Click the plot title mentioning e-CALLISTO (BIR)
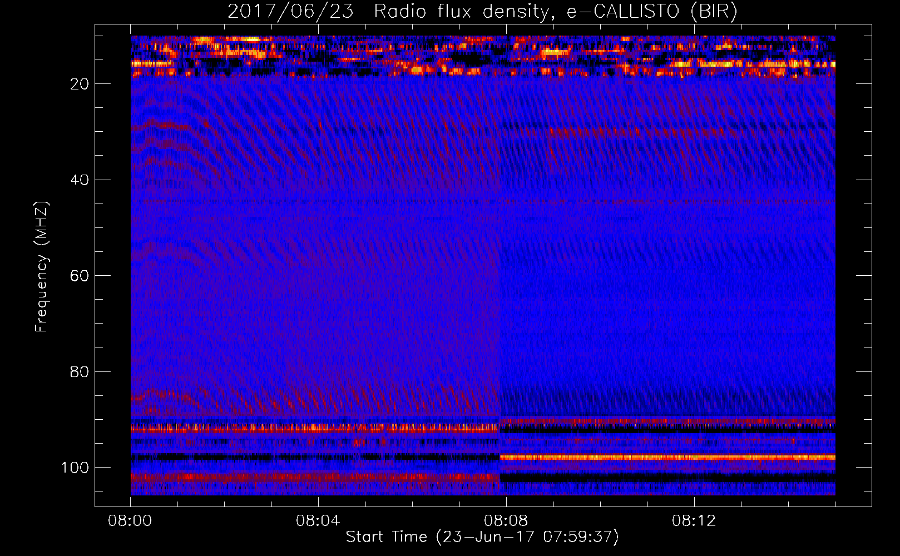The width and height of the screenshot is (900, 556). [482, 11]
